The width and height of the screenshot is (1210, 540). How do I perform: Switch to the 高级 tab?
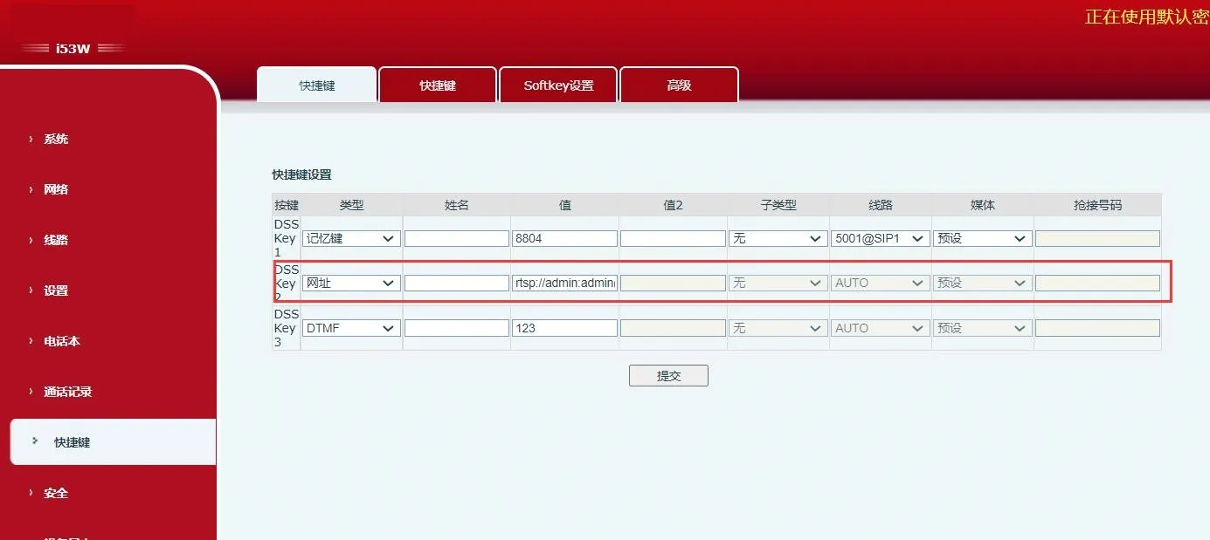click(679, 84)
